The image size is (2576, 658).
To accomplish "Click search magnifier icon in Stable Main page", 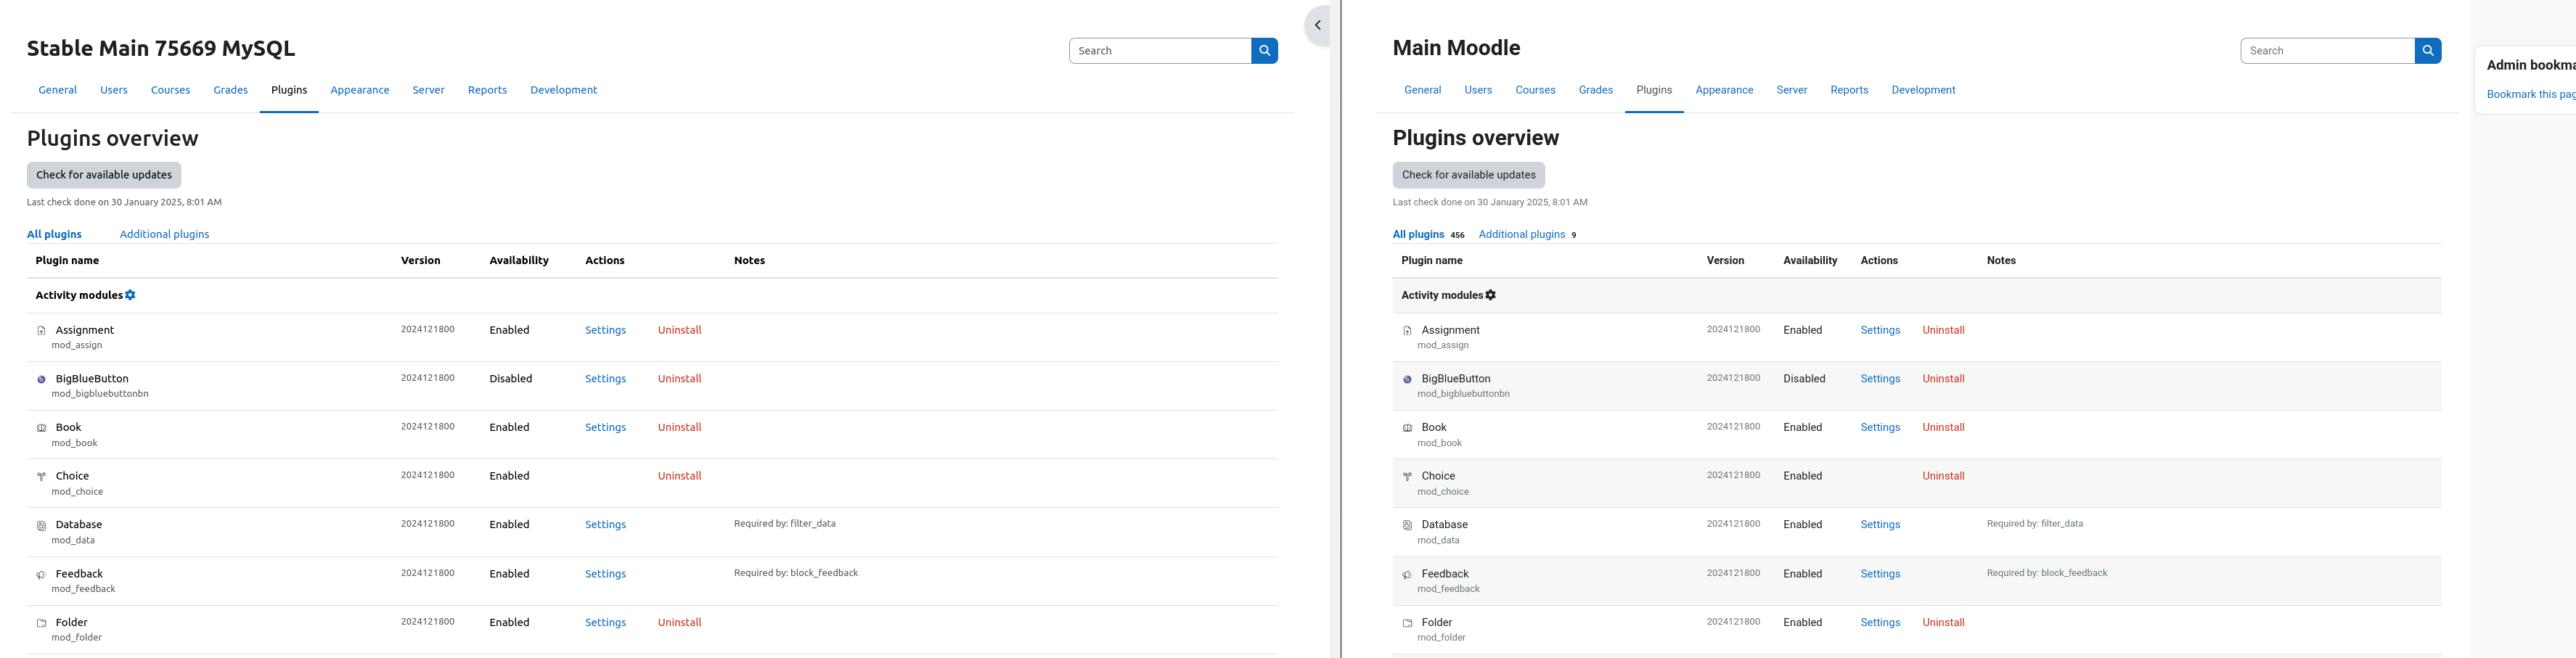I will click(1264, 51).
